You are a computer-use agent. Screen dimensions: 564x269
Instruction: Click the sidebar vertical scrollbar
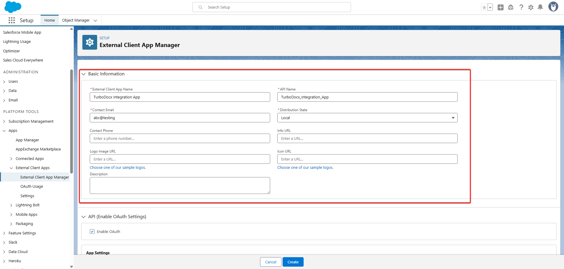click(x=71, y=121)
